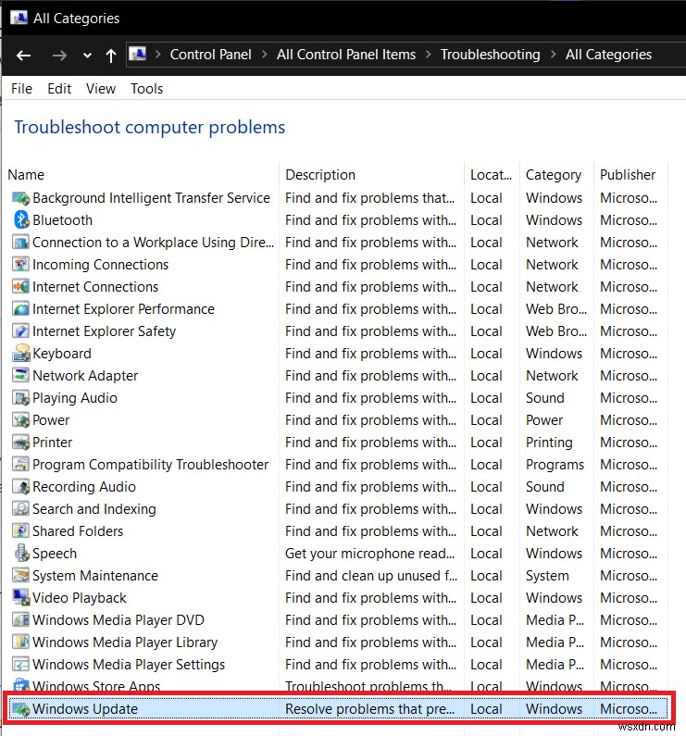Expand the chevron after Control Panel
The width and height of the screenshot is (686, 736).
(265, 55)
